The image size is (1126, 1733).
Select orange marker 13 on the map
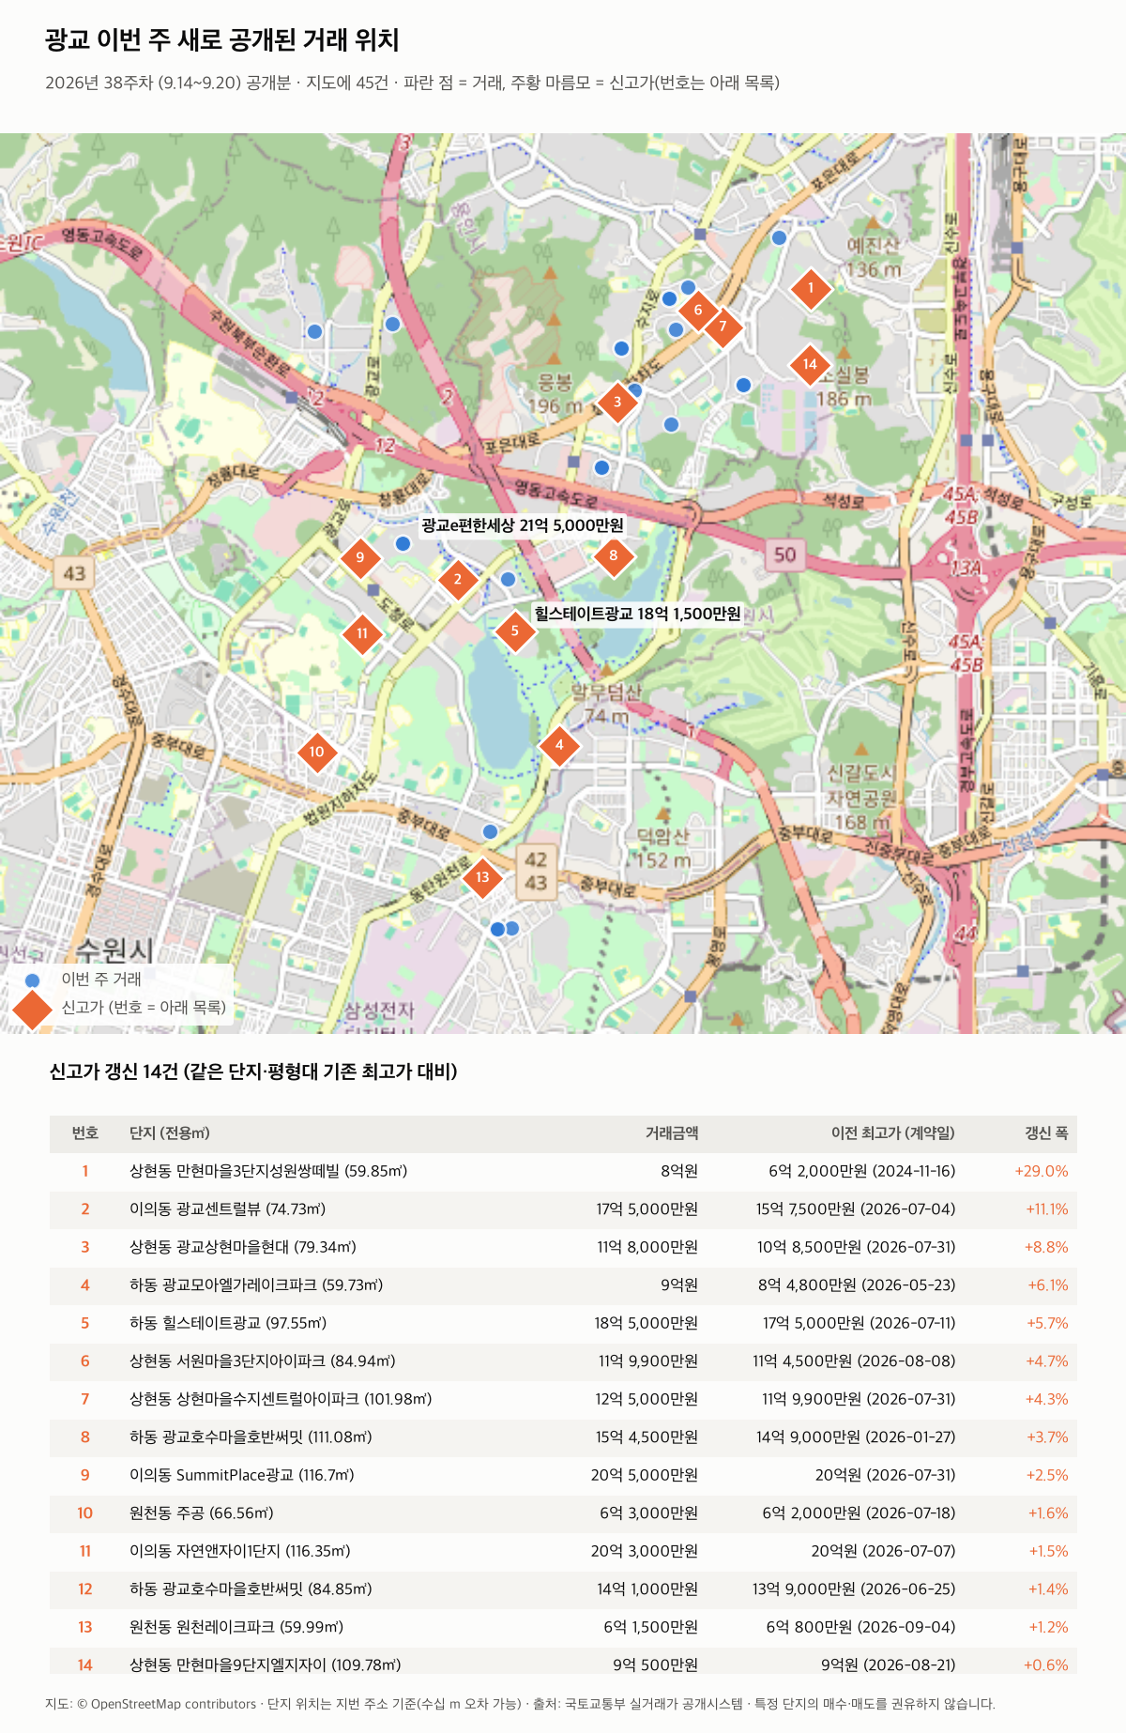(482, 877)
